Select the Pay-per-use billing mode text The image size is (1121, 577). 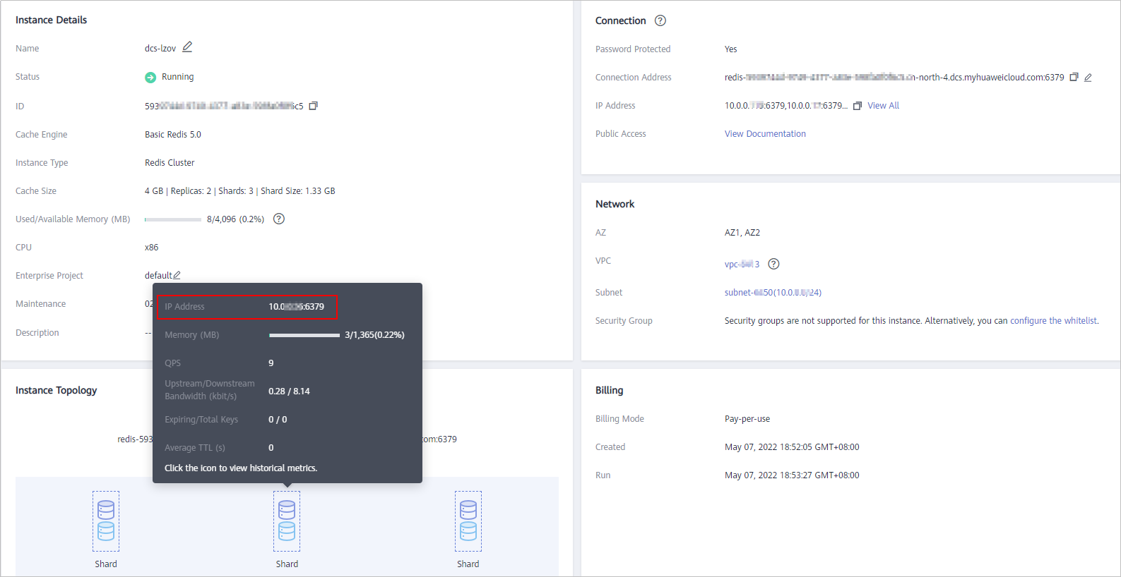[747, 419]
